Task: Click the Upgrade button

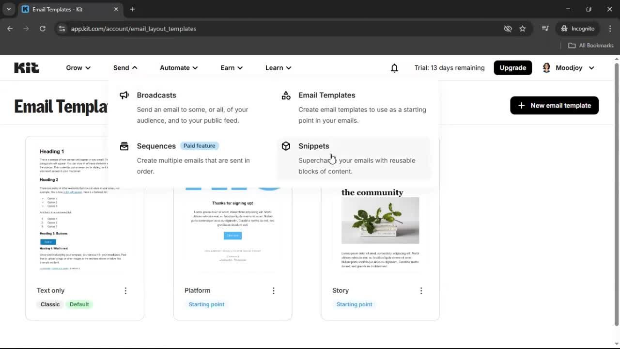Action: 512,68
